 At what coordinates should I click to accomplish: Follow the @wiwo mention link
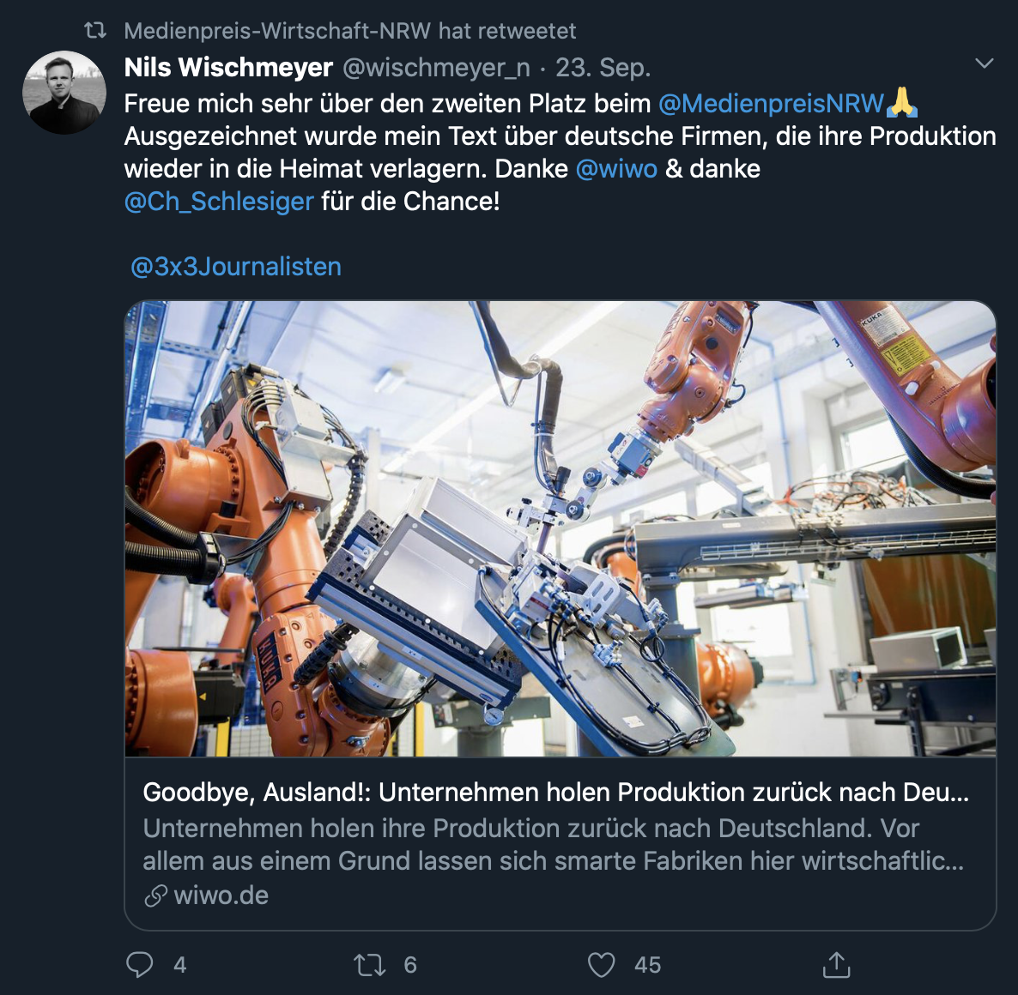point(616,169)
